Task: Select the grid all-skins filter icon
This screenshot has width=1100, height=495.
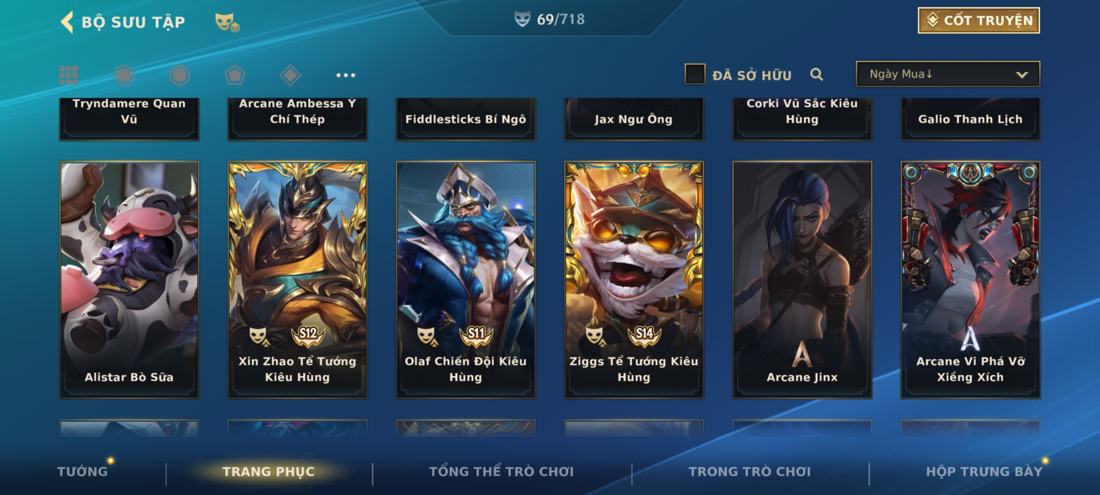Action: (69, 75)
